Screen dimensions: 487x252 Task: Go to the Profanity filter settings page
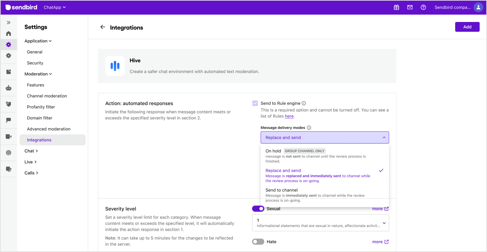click(x=41, y=107)
